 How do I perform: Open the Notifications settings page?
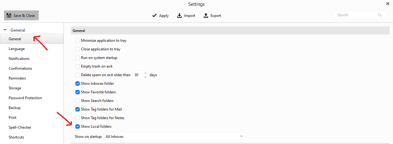click(19, 59)
